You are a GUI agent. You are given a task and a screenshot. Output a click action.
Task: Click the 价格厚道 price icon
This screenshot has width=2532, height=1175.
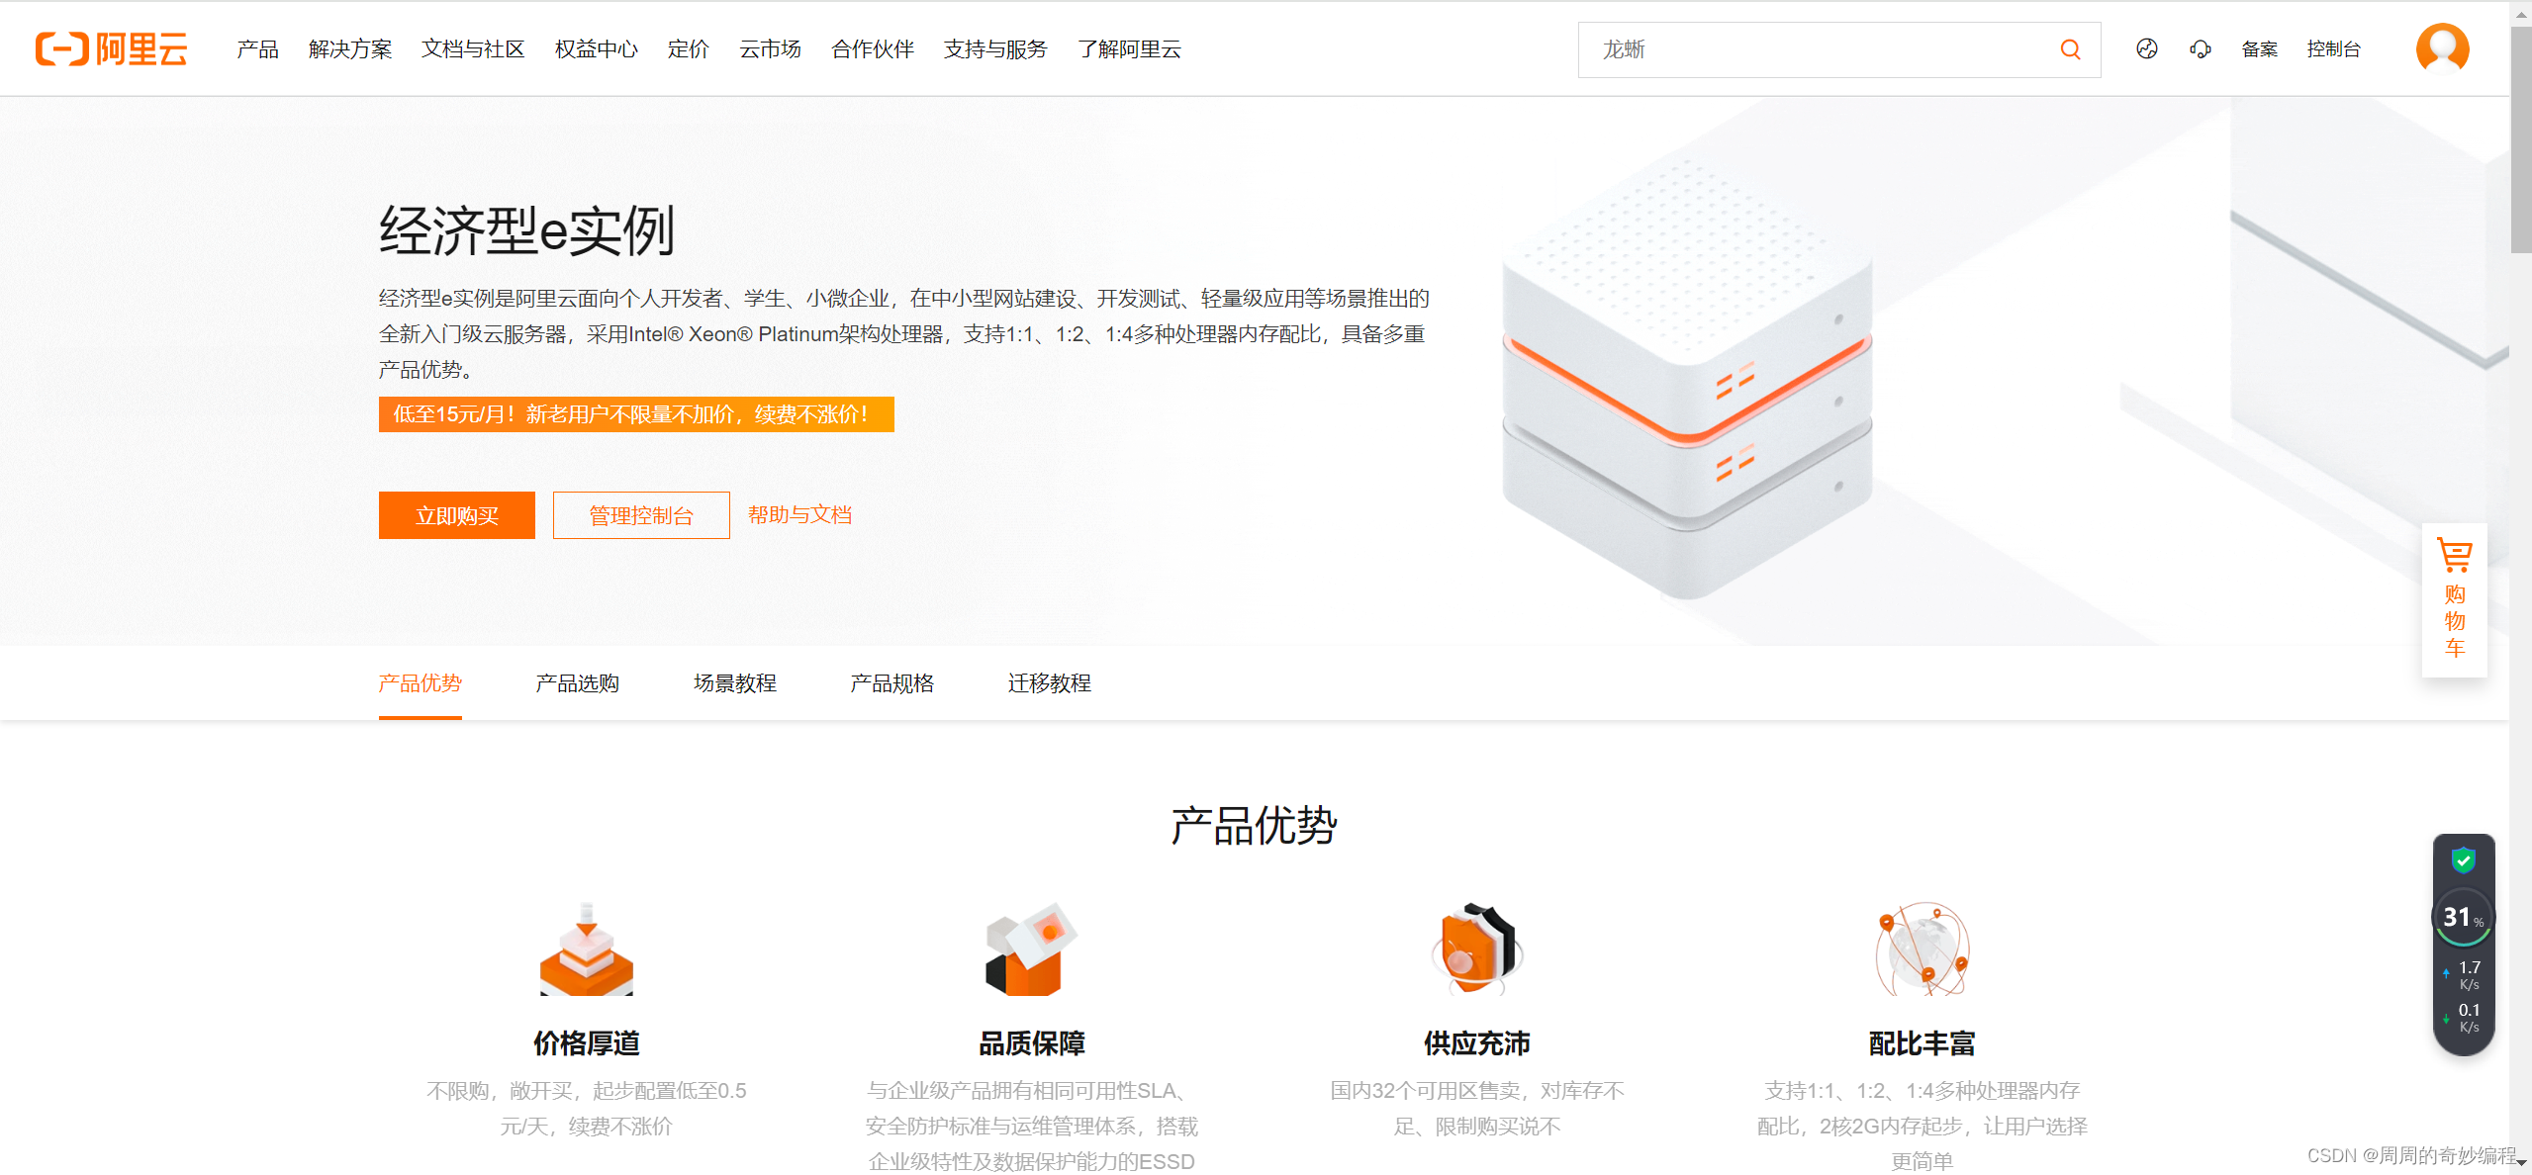586,948
